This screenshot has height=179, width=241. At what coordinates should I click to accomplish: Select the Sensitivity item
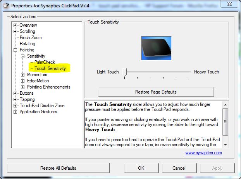(x=36, y=56)
